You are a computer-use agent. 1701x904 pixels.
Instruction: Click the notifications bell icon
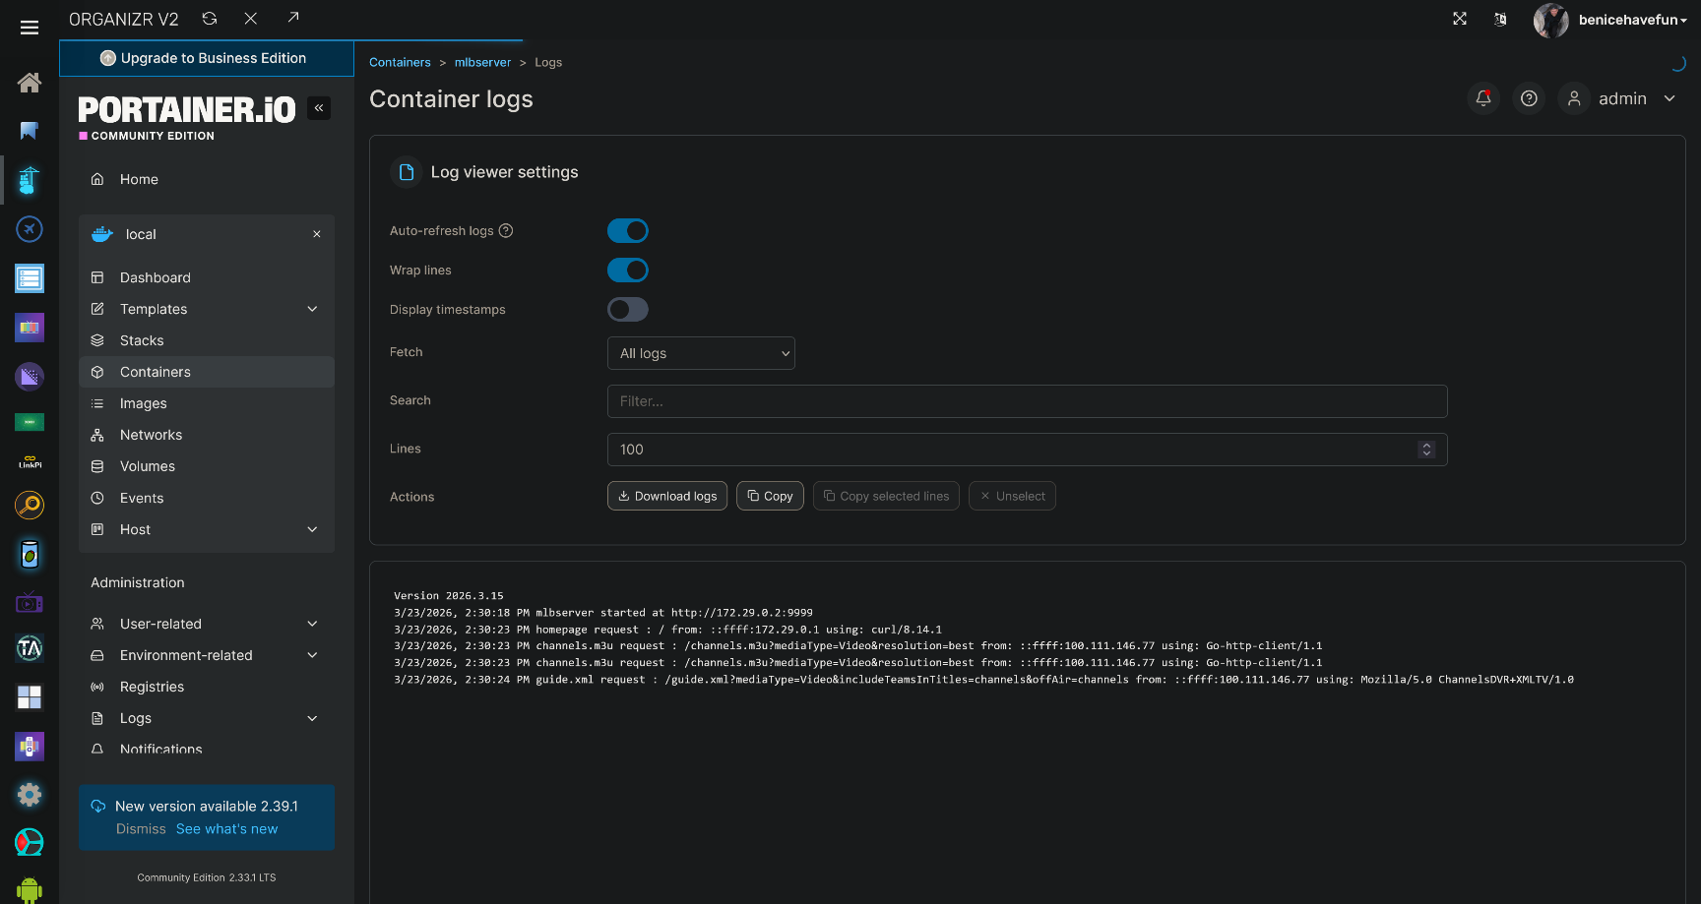click(x=1482, y=98)
